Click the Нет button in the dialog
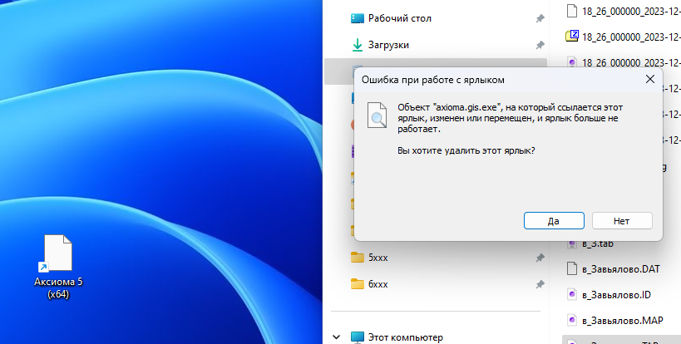Viewport: 681px width, 344px height. (621, 221)
